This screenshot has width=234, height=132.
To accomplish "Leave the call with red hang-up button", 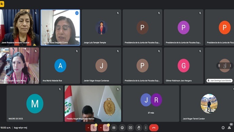I will click(154, 128).
